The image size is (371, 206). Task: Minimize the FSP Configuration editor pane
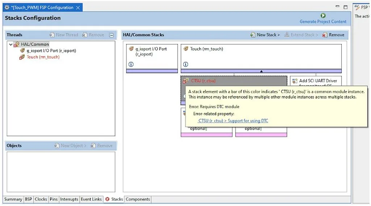[x=338, y=7]
